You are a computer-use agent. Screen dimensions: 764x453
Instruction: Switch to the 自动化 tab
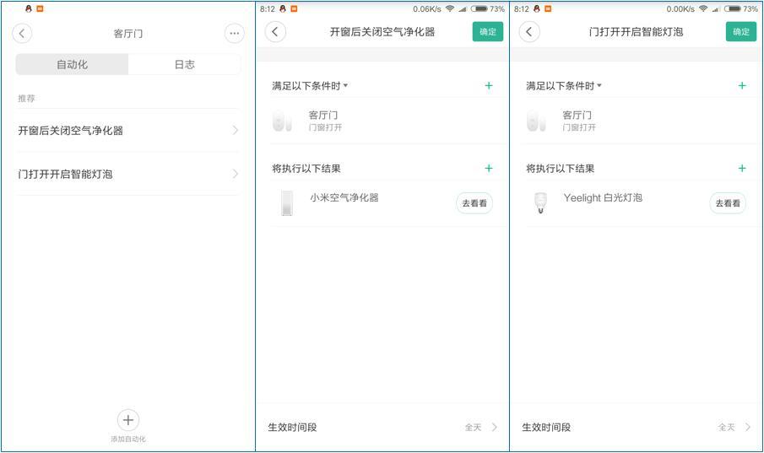[x=72, y=64]
